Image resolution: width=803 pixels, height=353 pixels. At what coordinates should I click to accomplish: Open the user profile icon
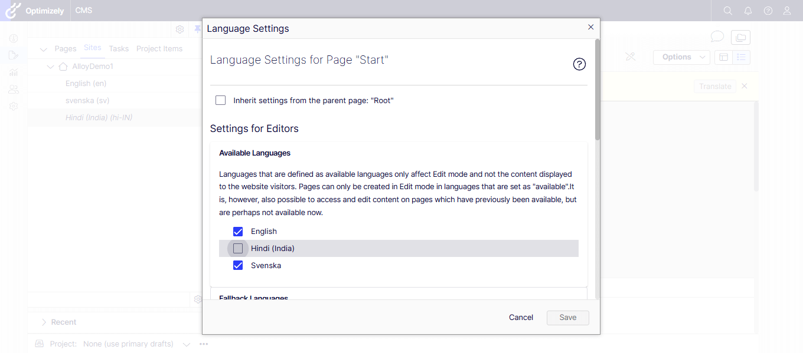pos(786,10)
